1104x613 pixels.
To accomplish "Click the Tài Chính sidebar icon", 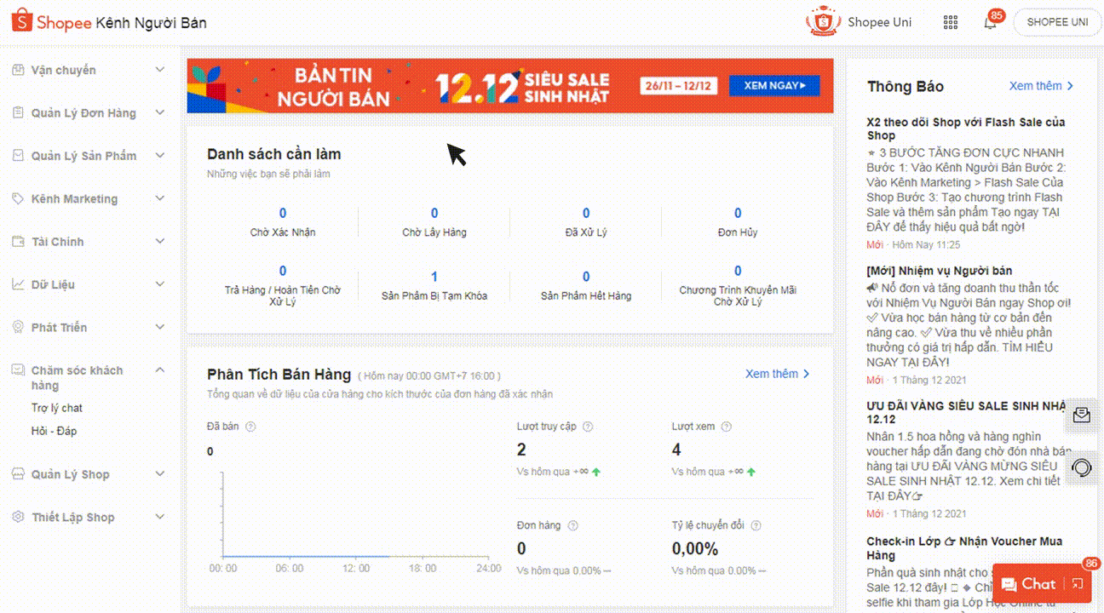I will tap(19, 241).
